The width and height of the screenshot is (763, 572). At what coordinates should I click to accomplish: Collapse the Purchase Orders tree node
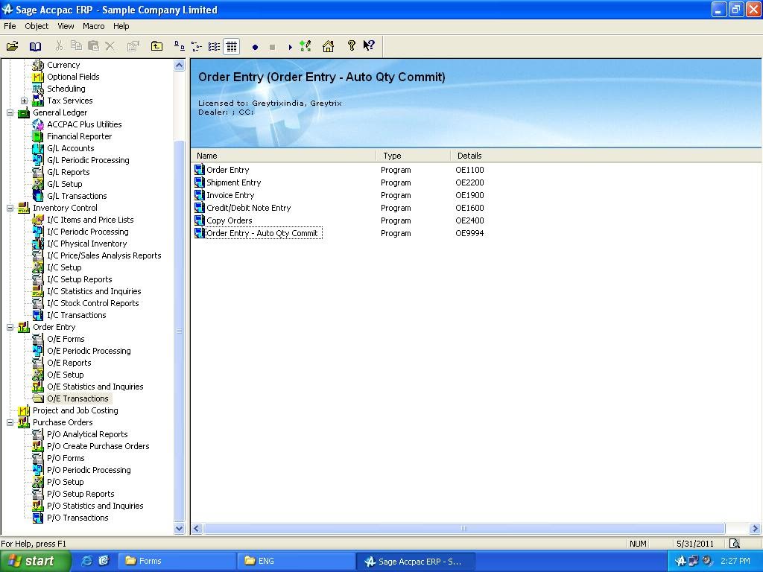pyautogui.click(x=10, y=422)
